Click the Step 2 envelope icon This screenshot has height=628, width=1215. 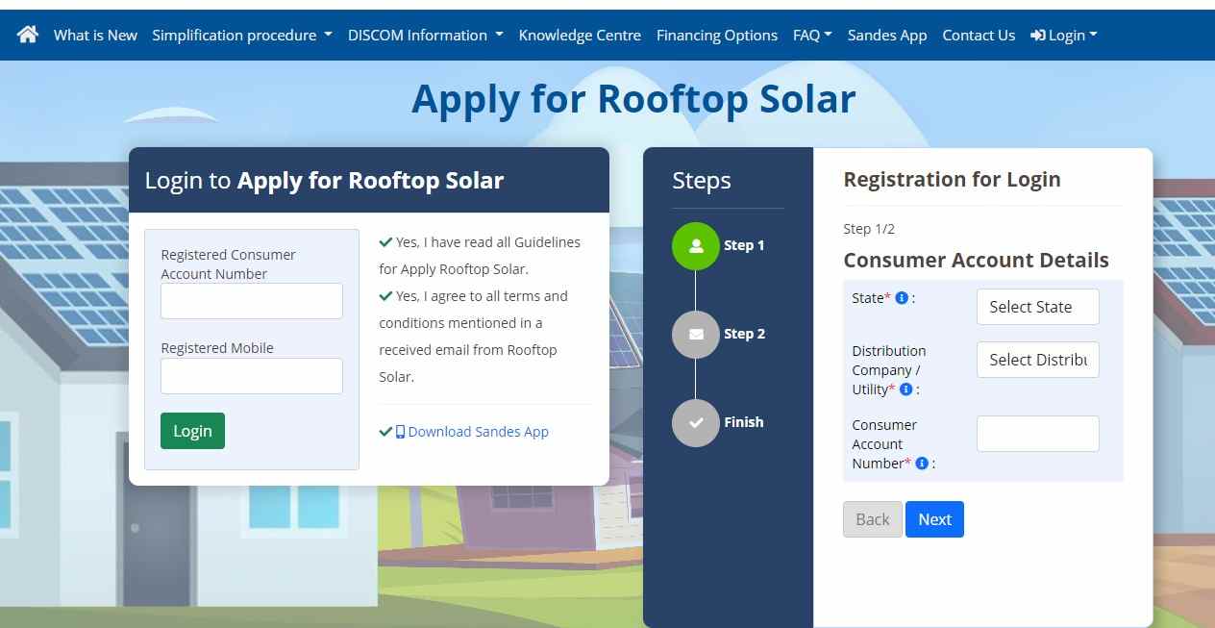click(695, 334)
